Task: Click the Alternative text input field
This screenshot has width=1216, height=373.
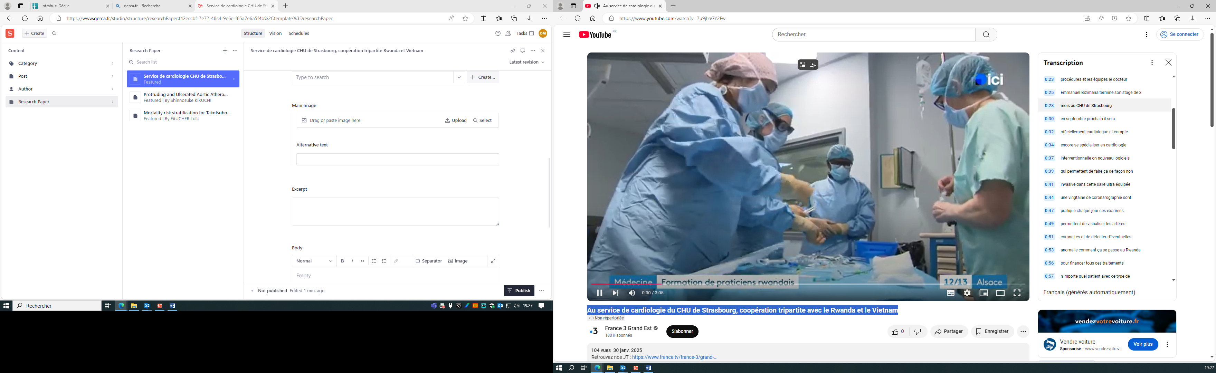Action: 398,160
